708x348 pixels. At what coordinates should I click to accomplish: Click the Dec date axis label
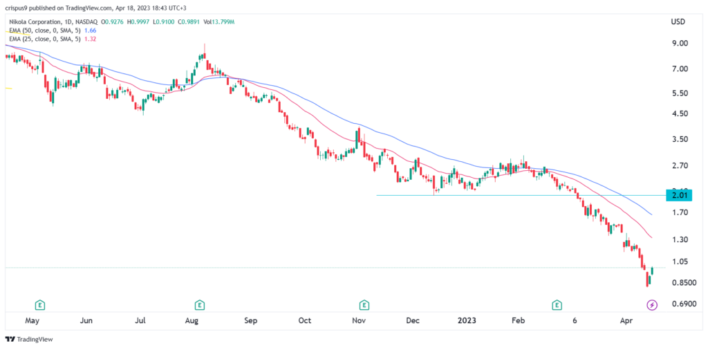point(413,321)
